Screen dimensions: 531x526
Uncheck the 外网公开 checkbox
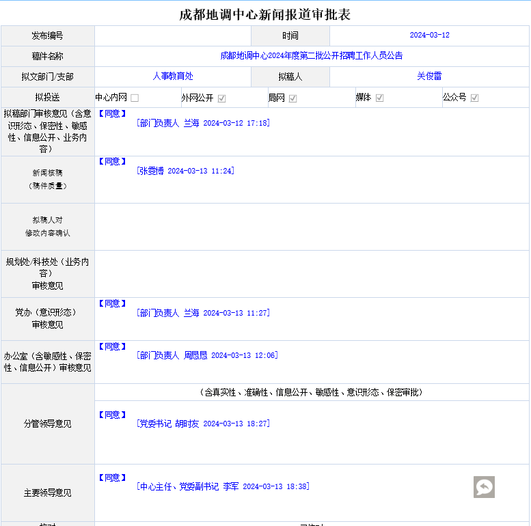pyautogui.click(x=221, y=98)
